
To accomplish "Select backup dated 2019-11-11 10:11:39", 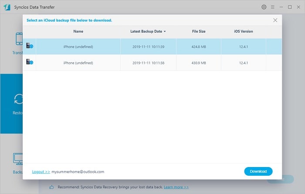I will tap(148, 47).
